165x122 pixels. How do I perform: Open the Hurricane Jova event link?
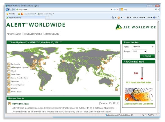[x=20, y=104]
